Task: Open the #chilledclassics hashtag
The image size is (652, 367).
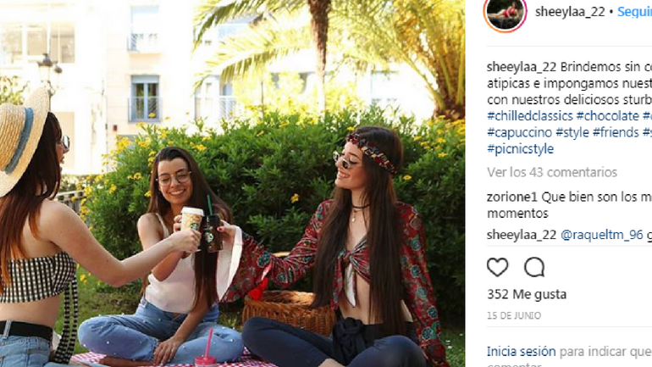Action: [x=530, y=115]
